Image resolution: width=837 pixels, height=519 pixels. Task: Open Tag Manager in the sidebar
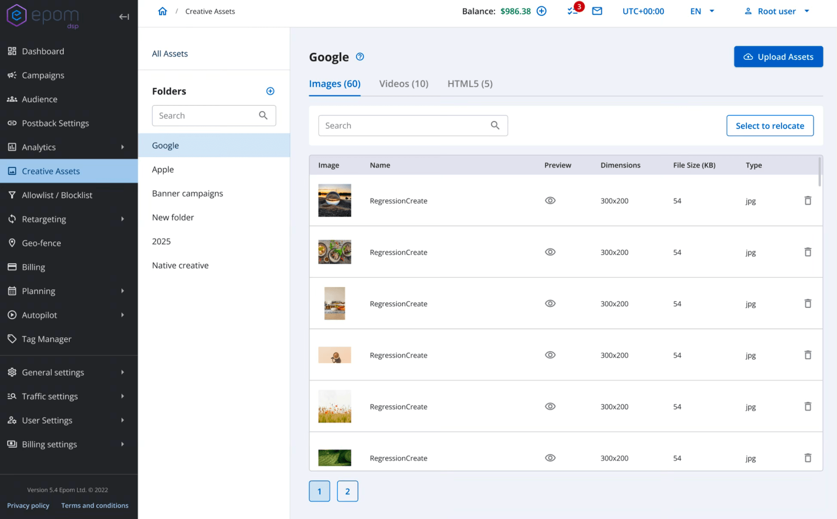click(69, 339)
